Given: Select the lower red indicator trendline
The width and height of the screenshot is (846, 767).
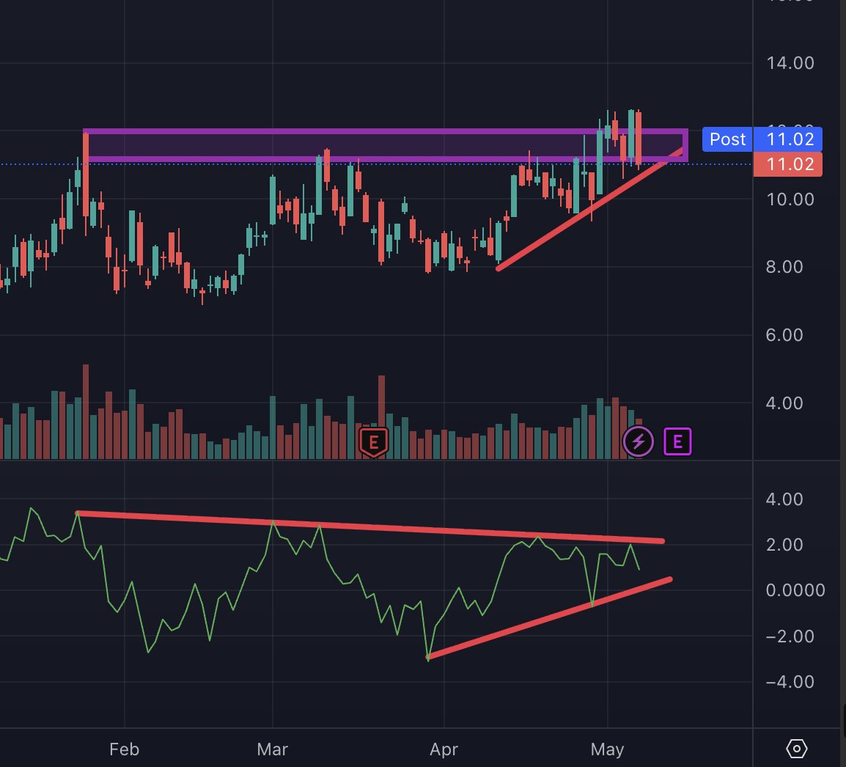Looking at the screenshot, I should tap(549, 619).
